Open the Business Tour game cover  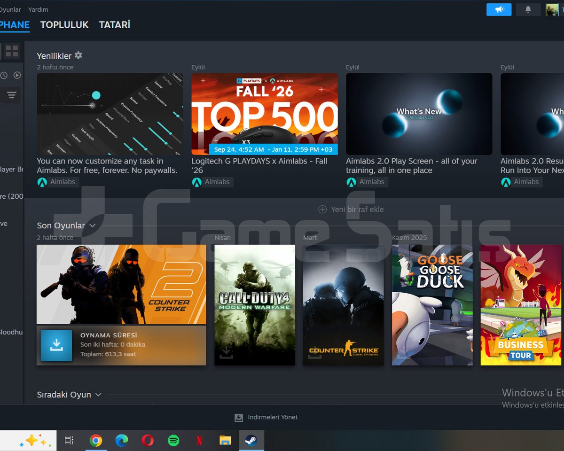[521, 305]
